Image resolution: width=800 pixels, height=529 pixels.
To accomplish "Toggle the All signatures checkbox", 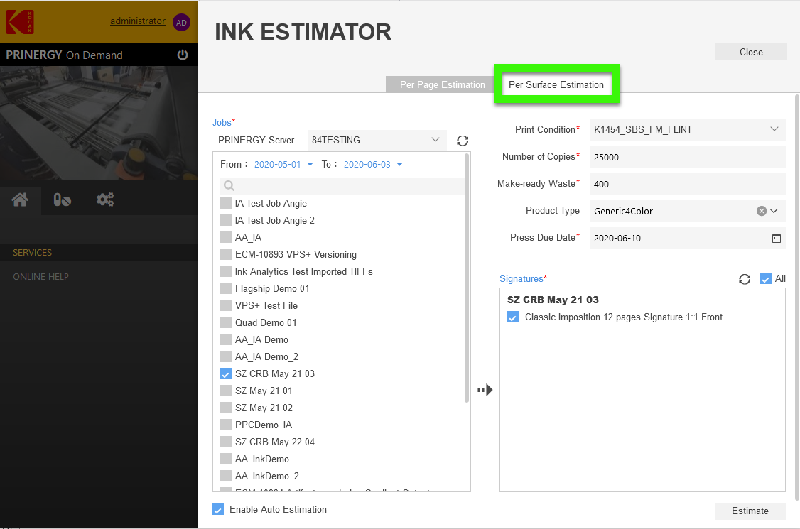I will (765, 278).
